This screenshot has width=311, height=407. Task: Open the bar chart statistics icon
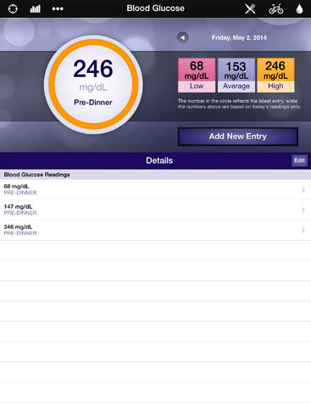click(36, 8)
